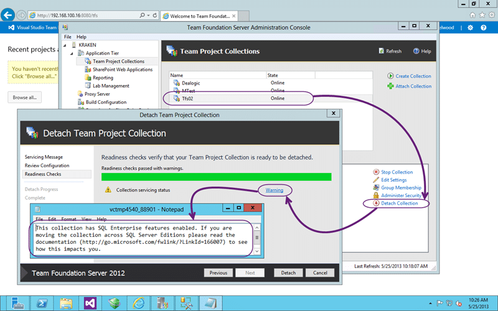Image resolution: width=498 pixels, height=311 pixels.
Task: Open the Notepad View menu
Action: tap(87, 219)
